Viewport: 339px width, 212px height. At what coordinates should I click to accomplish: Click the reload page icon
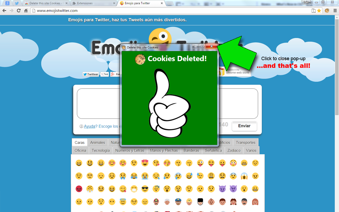tap(18, 11)
